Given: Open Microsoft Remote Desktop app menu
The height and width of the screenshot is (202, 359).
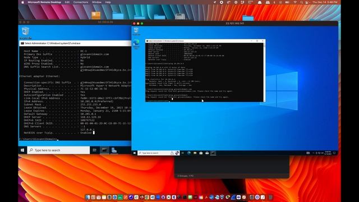Looking at the screenshot, I should click(44, 2).
